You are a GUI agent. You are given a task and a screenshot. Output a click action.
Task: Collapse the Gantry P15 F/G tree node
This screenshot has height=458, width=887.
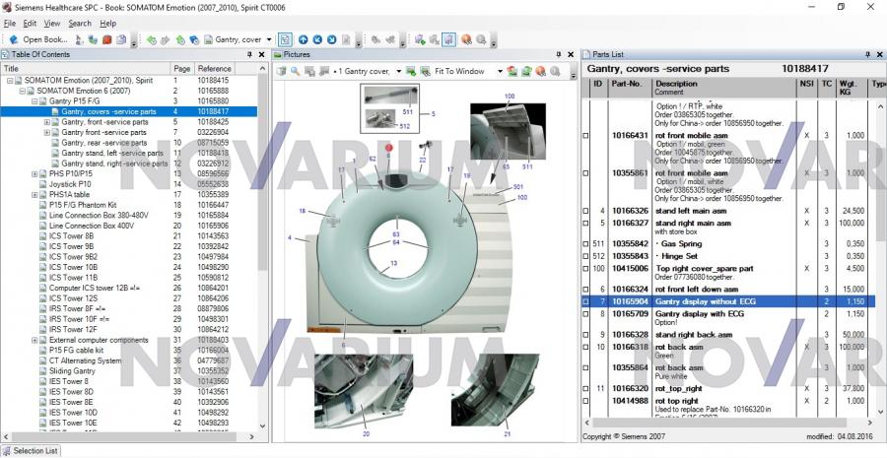pyautogui.click(x=34, y=101)
